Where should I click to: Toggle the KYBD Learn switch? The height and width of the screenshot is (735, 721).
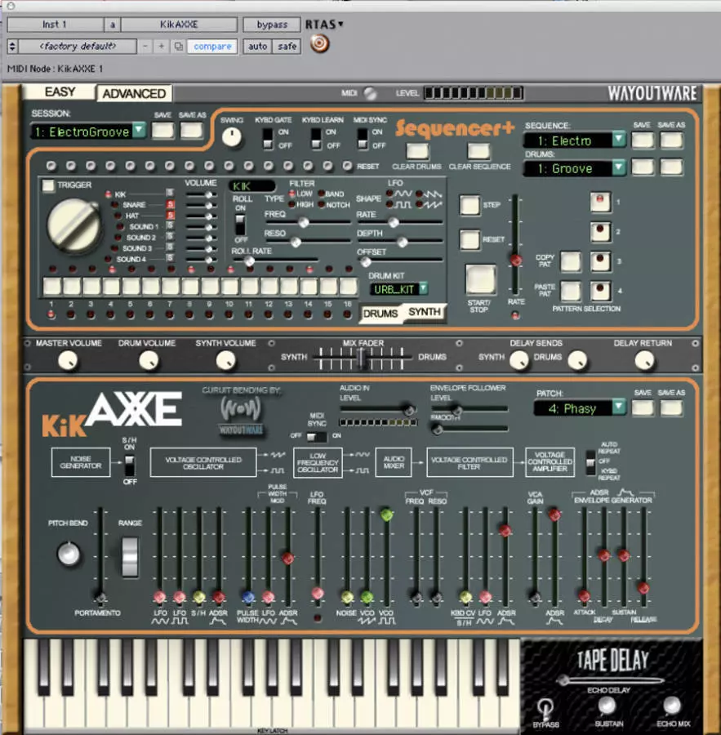pyautogui.click(x=317, y=139)
